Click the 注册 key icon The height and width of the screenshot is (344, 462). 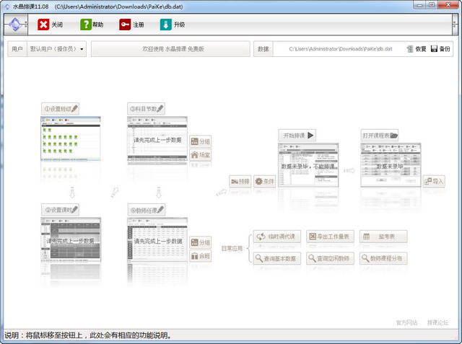126,25
